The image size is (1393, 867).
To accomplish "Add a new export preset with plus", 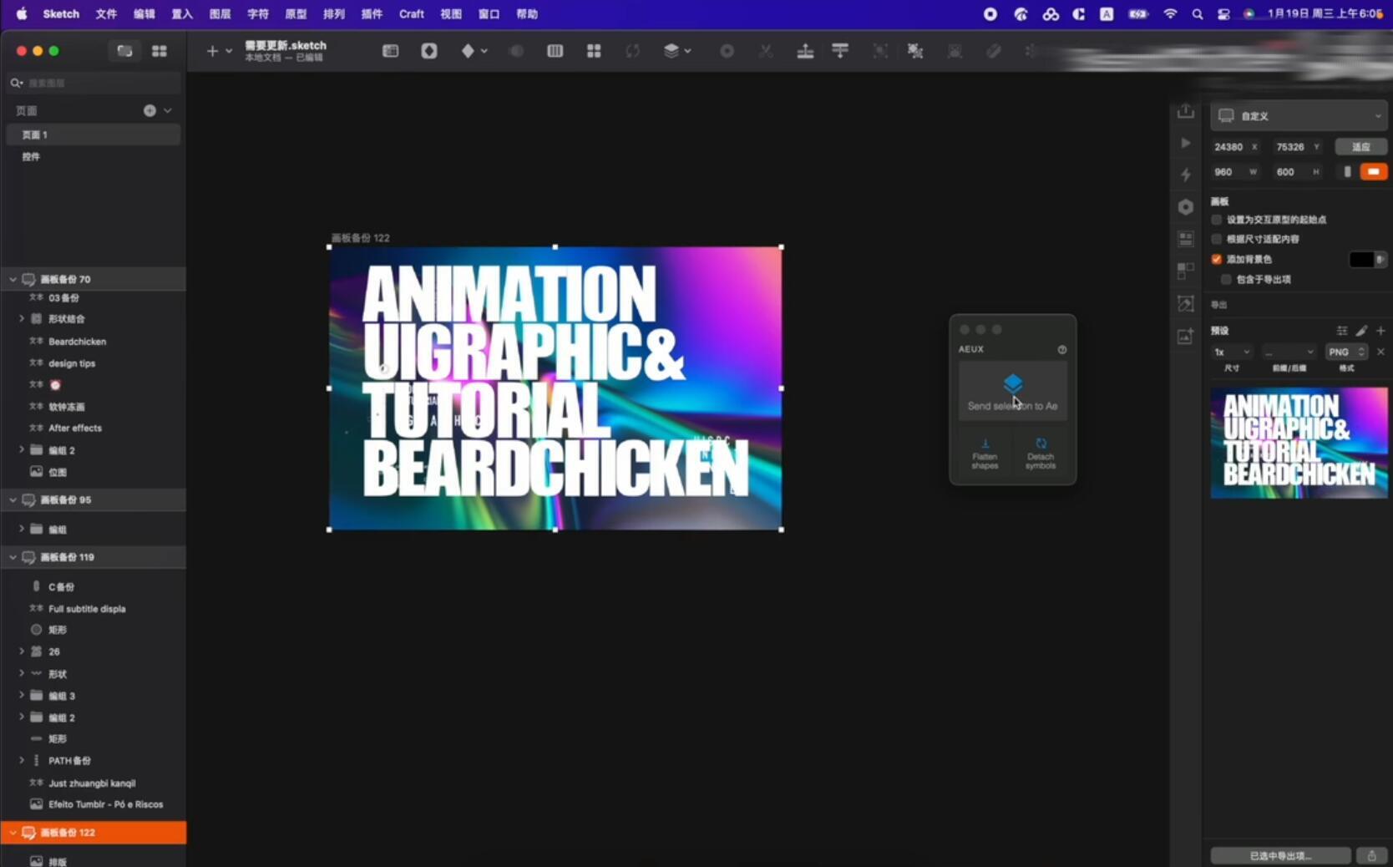I will [1380, 331].
